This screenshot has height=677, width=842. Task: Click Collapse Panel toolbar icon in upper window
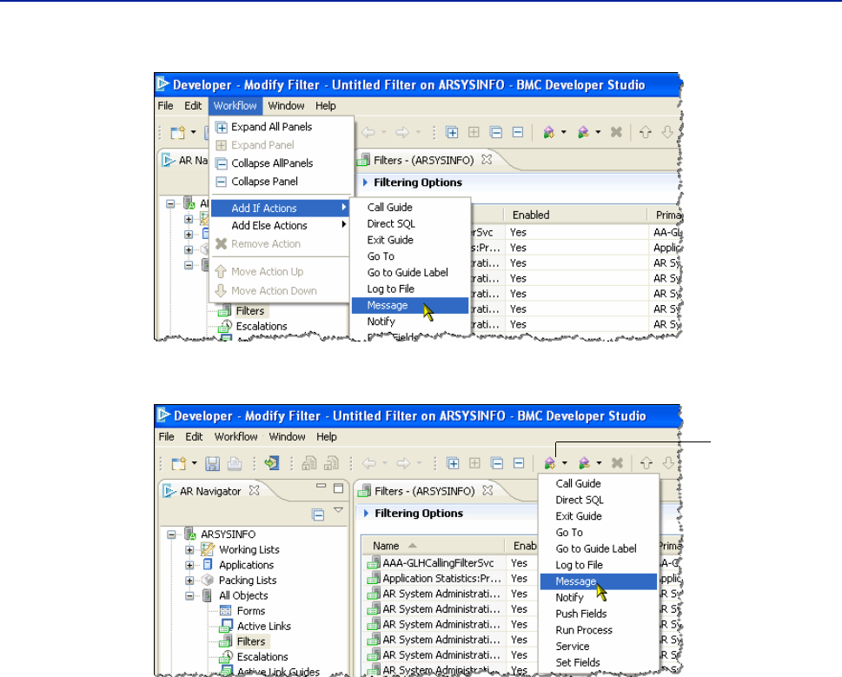coord(518,132)
